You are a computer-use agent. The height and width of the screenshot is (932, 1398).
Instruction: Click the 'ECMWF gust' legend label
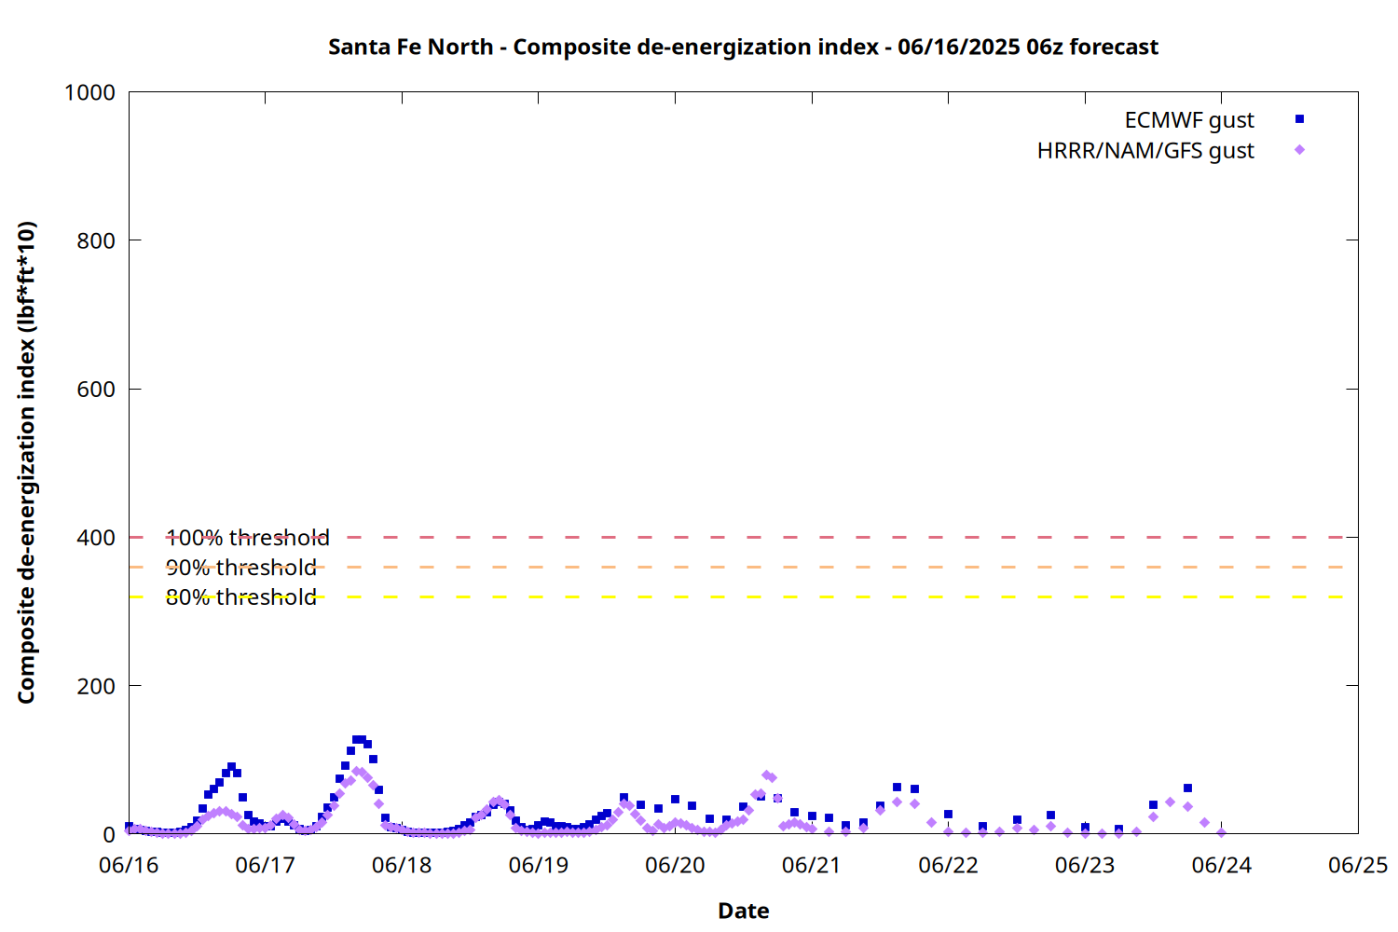(x=1189, y=120)
